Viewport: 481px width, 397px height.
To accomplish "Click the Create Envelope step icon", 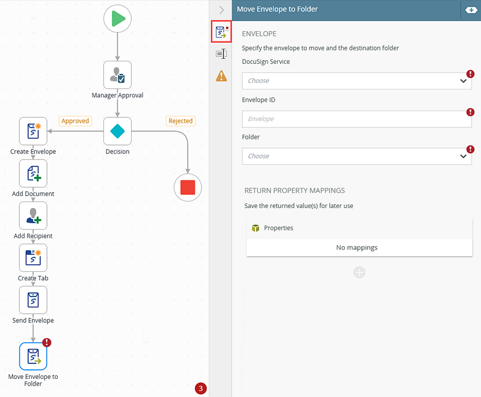I will tap(33, 131).
